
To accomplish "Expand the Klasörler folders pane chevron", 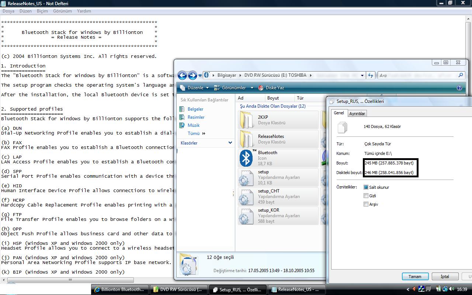I will (x=230, y=143).
